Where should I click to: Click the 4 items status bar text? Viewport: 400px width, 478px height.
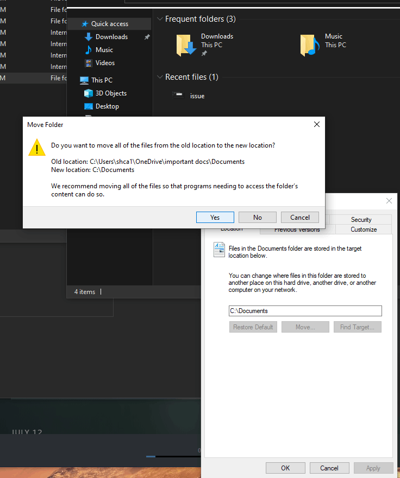click(85, 292)
